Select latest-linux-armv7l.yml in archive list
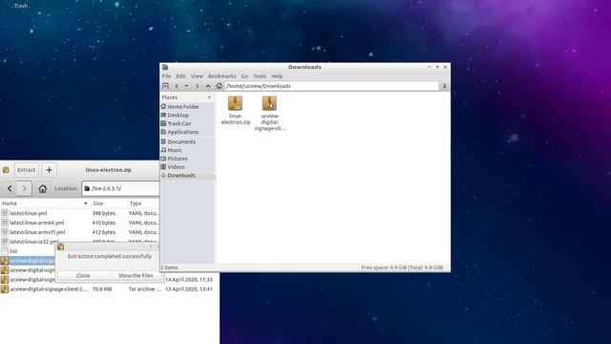The width and height of the screenshot is (611, 344). pos(37,232)
